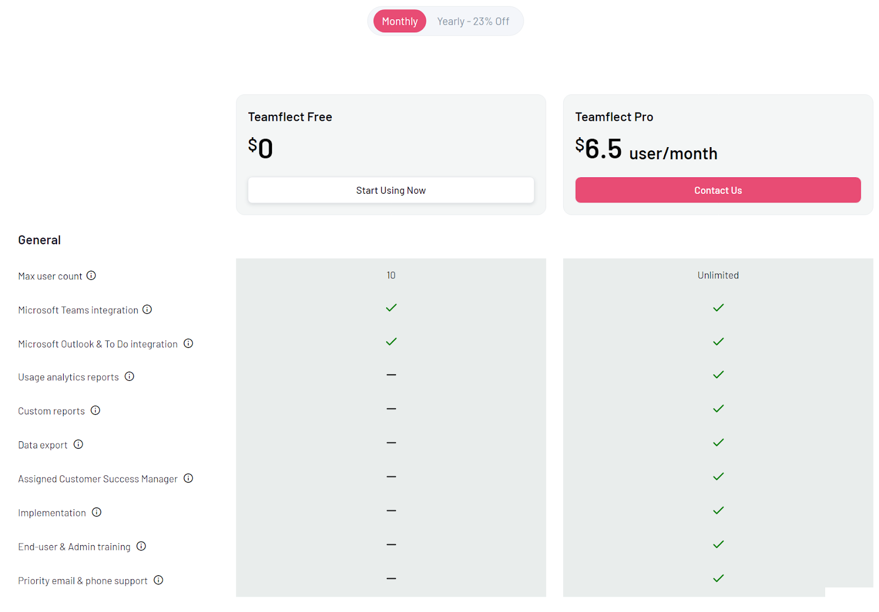
Task: Click the 'Custom reports' label
Action: [51, 411]
